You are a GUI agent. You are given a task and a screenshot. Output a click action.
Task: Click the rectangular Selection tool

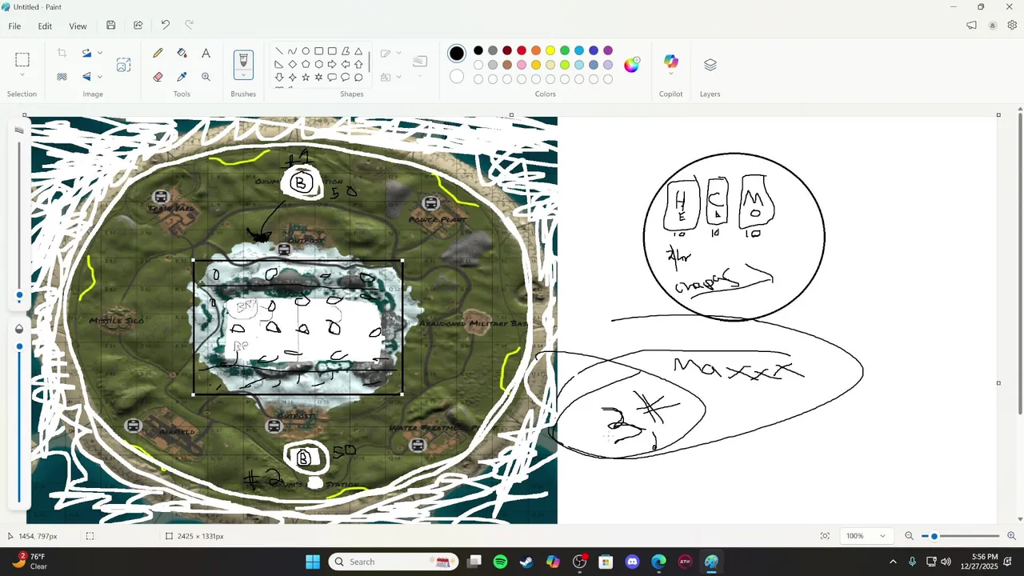coord(22,59)
